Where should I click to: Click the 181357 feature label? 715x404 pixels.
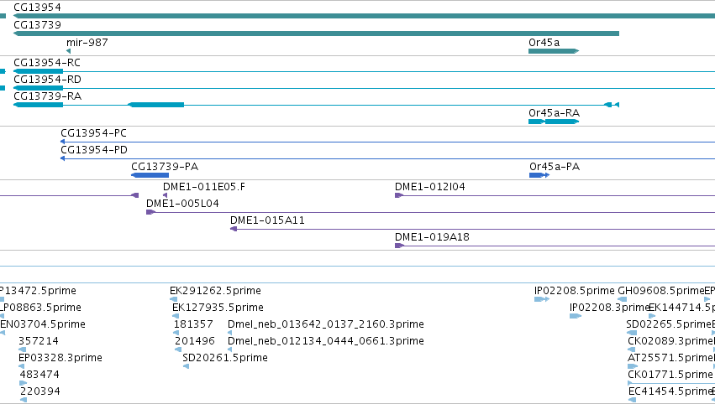pos(193,324)
